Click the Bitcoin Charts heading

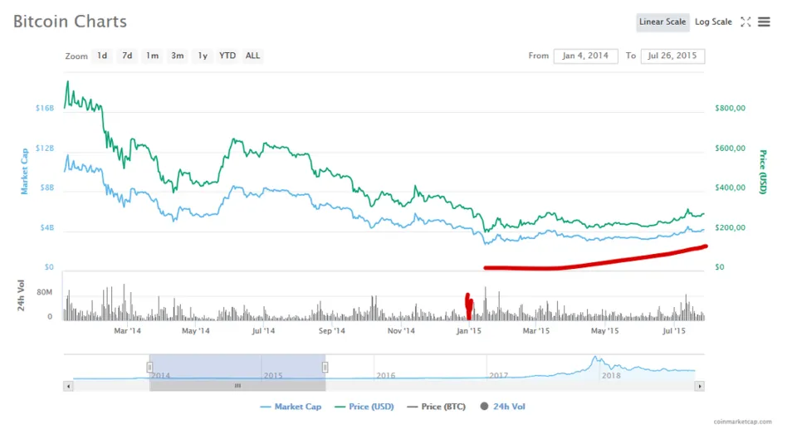point(70,22)
